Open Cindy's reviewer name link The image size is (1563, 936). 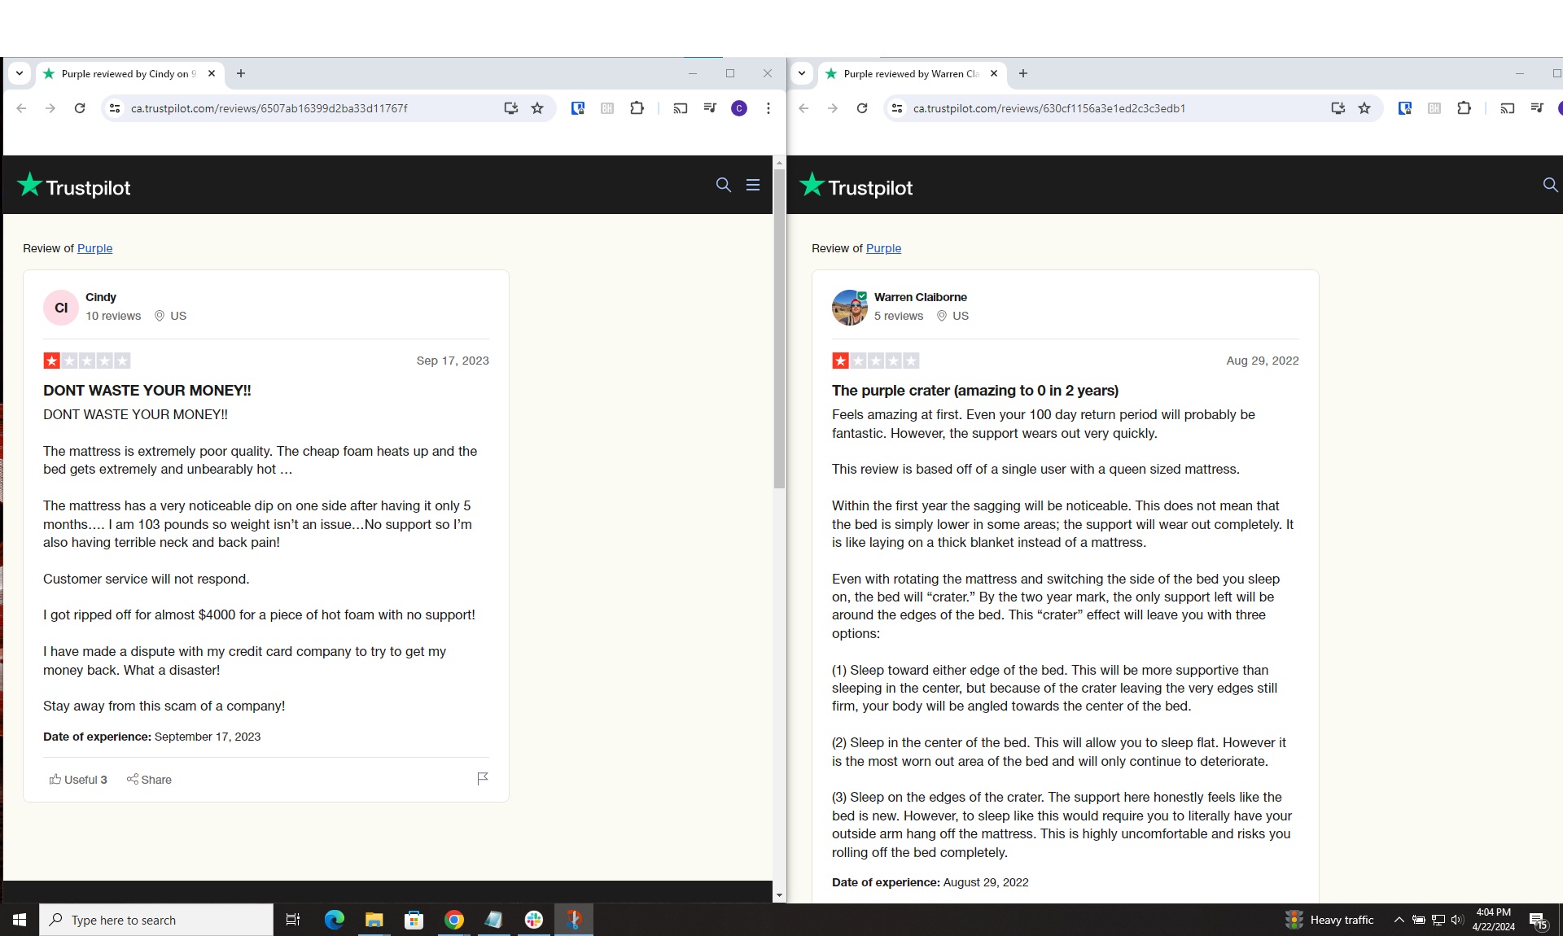click(101, 297)
